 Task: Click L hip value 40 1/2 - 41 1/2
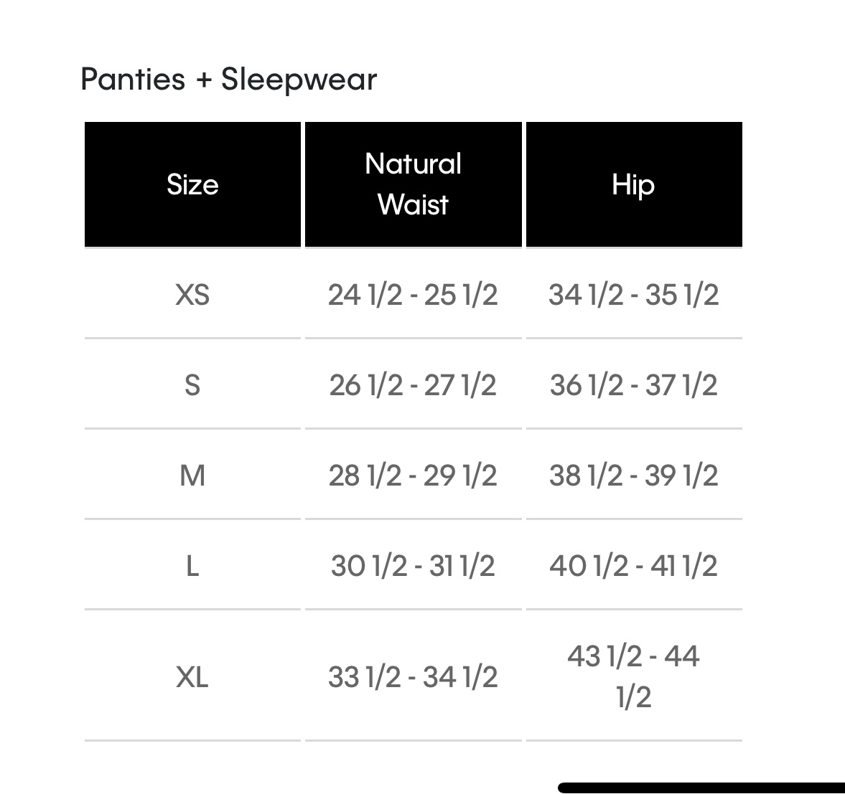pos(633,566)
